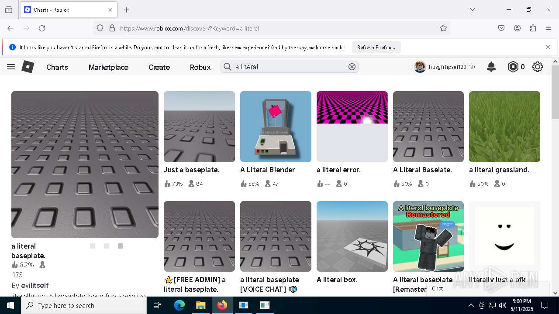Viewport: 559px width, 314px height.
Task: Click the green grass a literal grassland thumbnail
Action: [x=504, y=126]
